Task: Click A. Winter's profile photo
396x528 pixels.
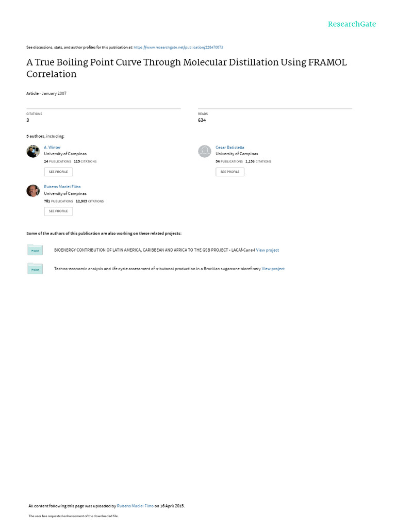Action: (x=33, y=151)
